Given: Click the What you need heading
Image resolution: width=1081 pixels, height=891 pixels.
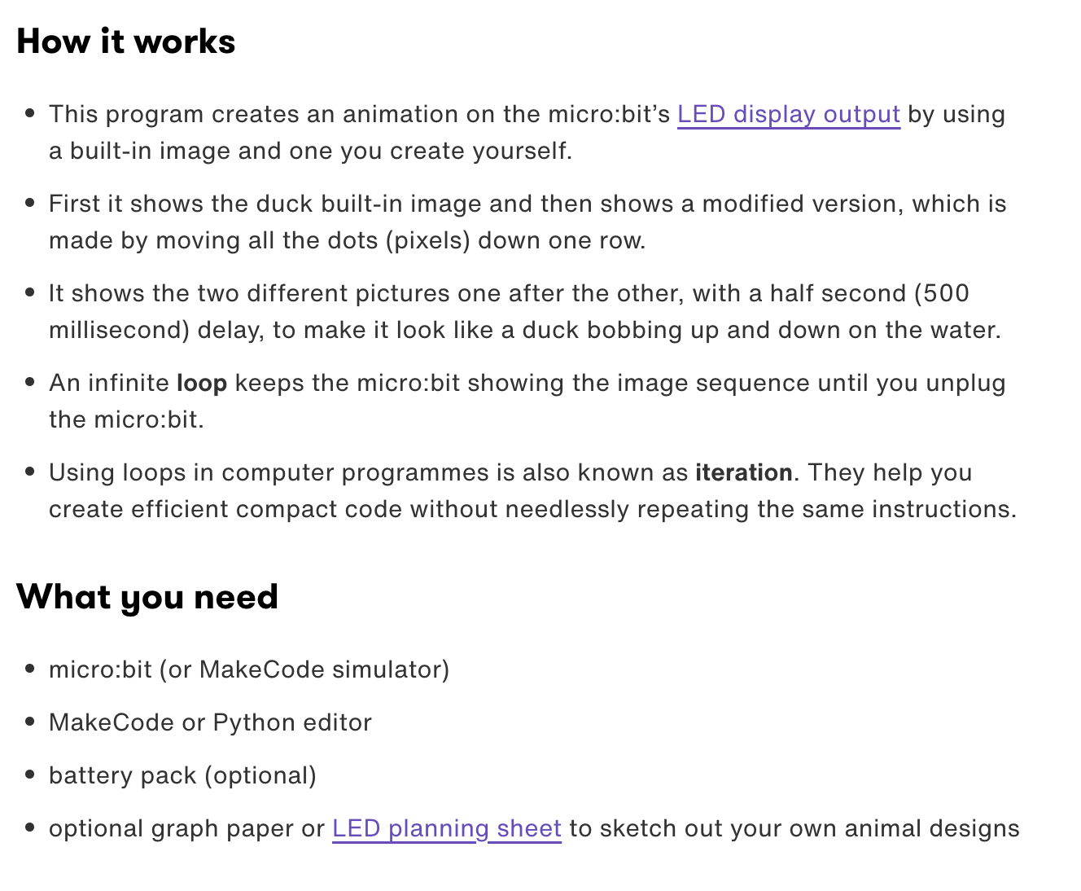Looking at the screenshot, I should coord(147,597).
